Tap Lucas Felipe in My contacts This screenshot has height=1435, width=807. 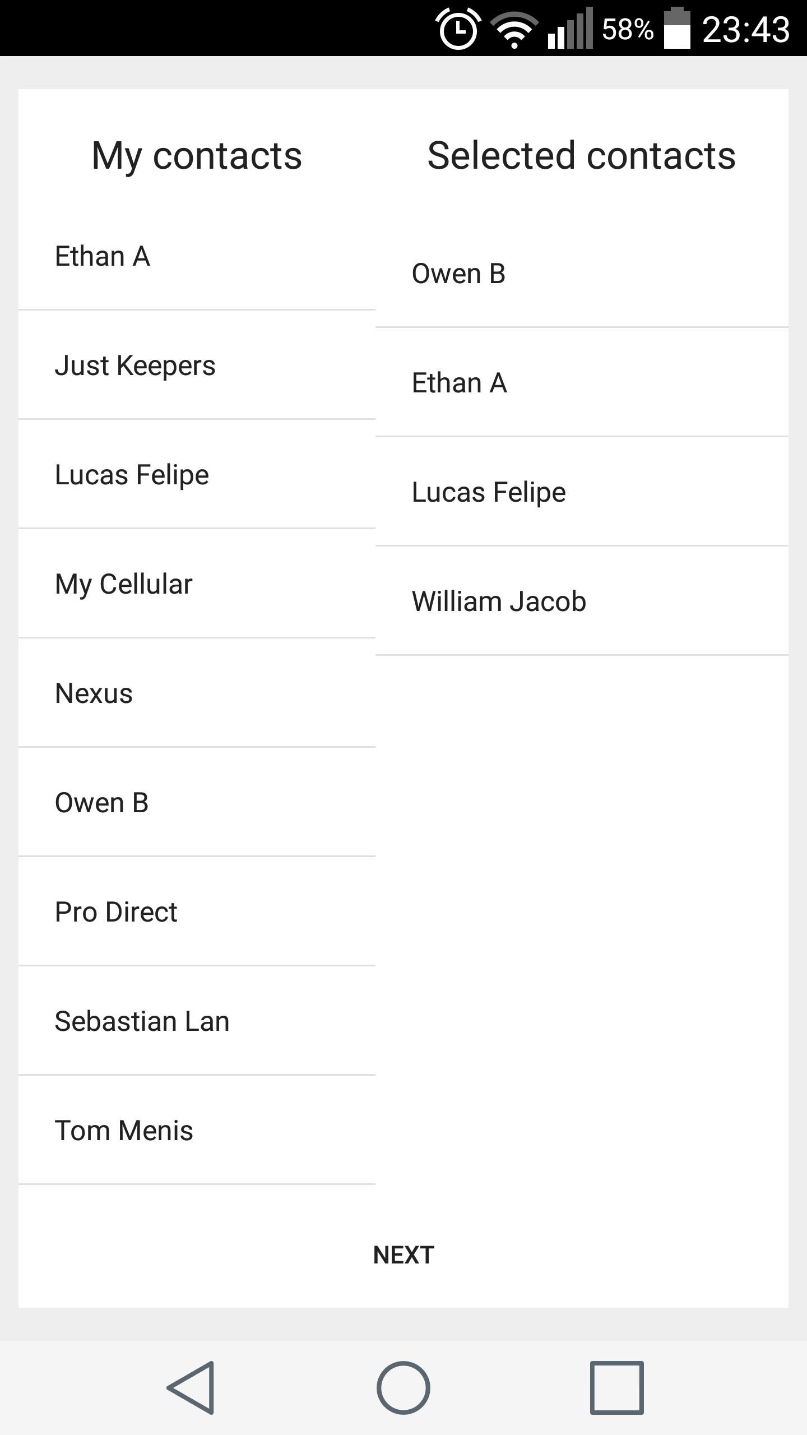[x=196, y=475]
